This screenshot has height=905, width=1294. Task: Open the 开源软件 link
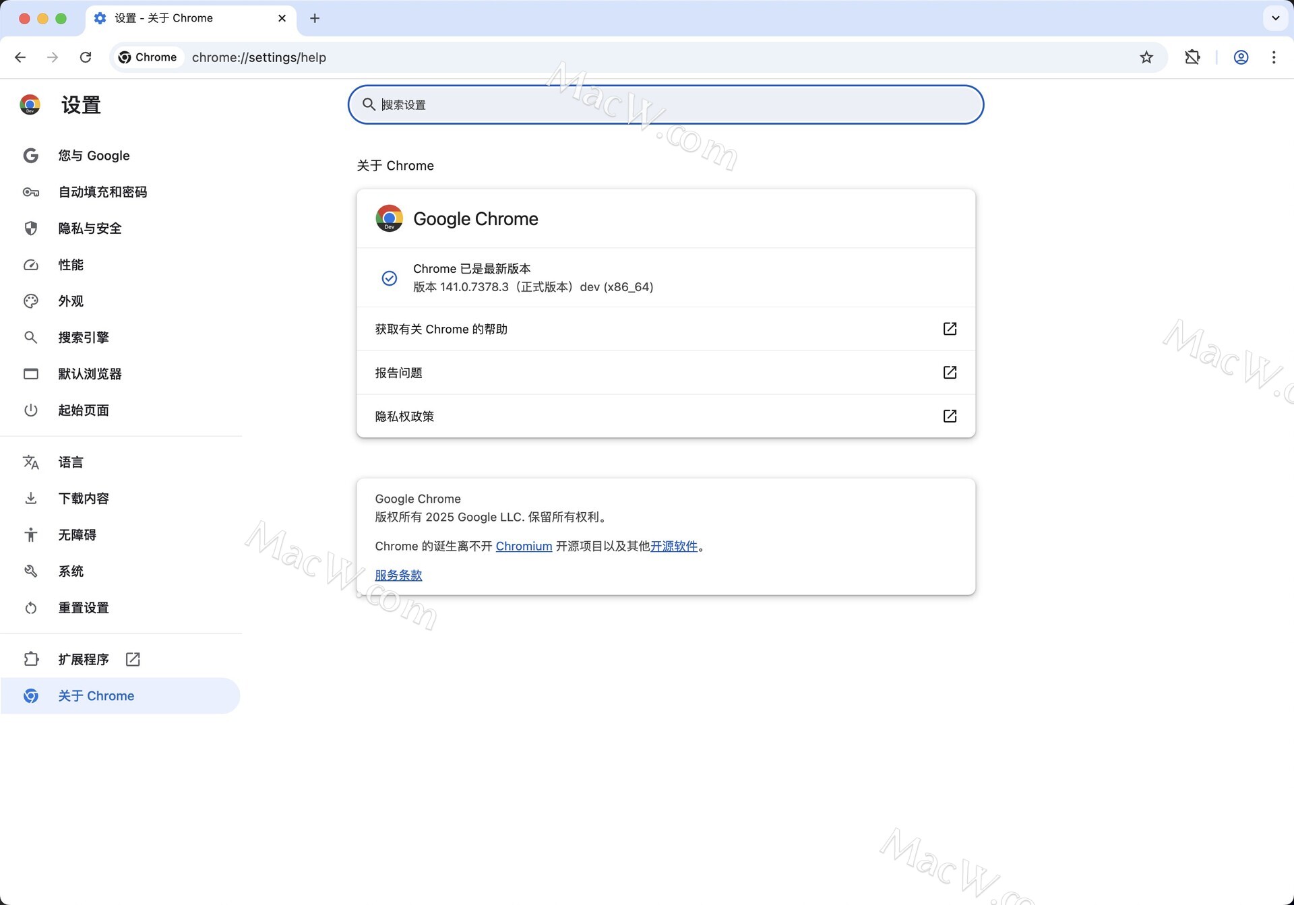[674, 547]
